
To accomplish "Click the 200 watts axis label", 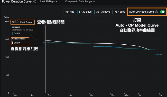I will tap(7, 57).
